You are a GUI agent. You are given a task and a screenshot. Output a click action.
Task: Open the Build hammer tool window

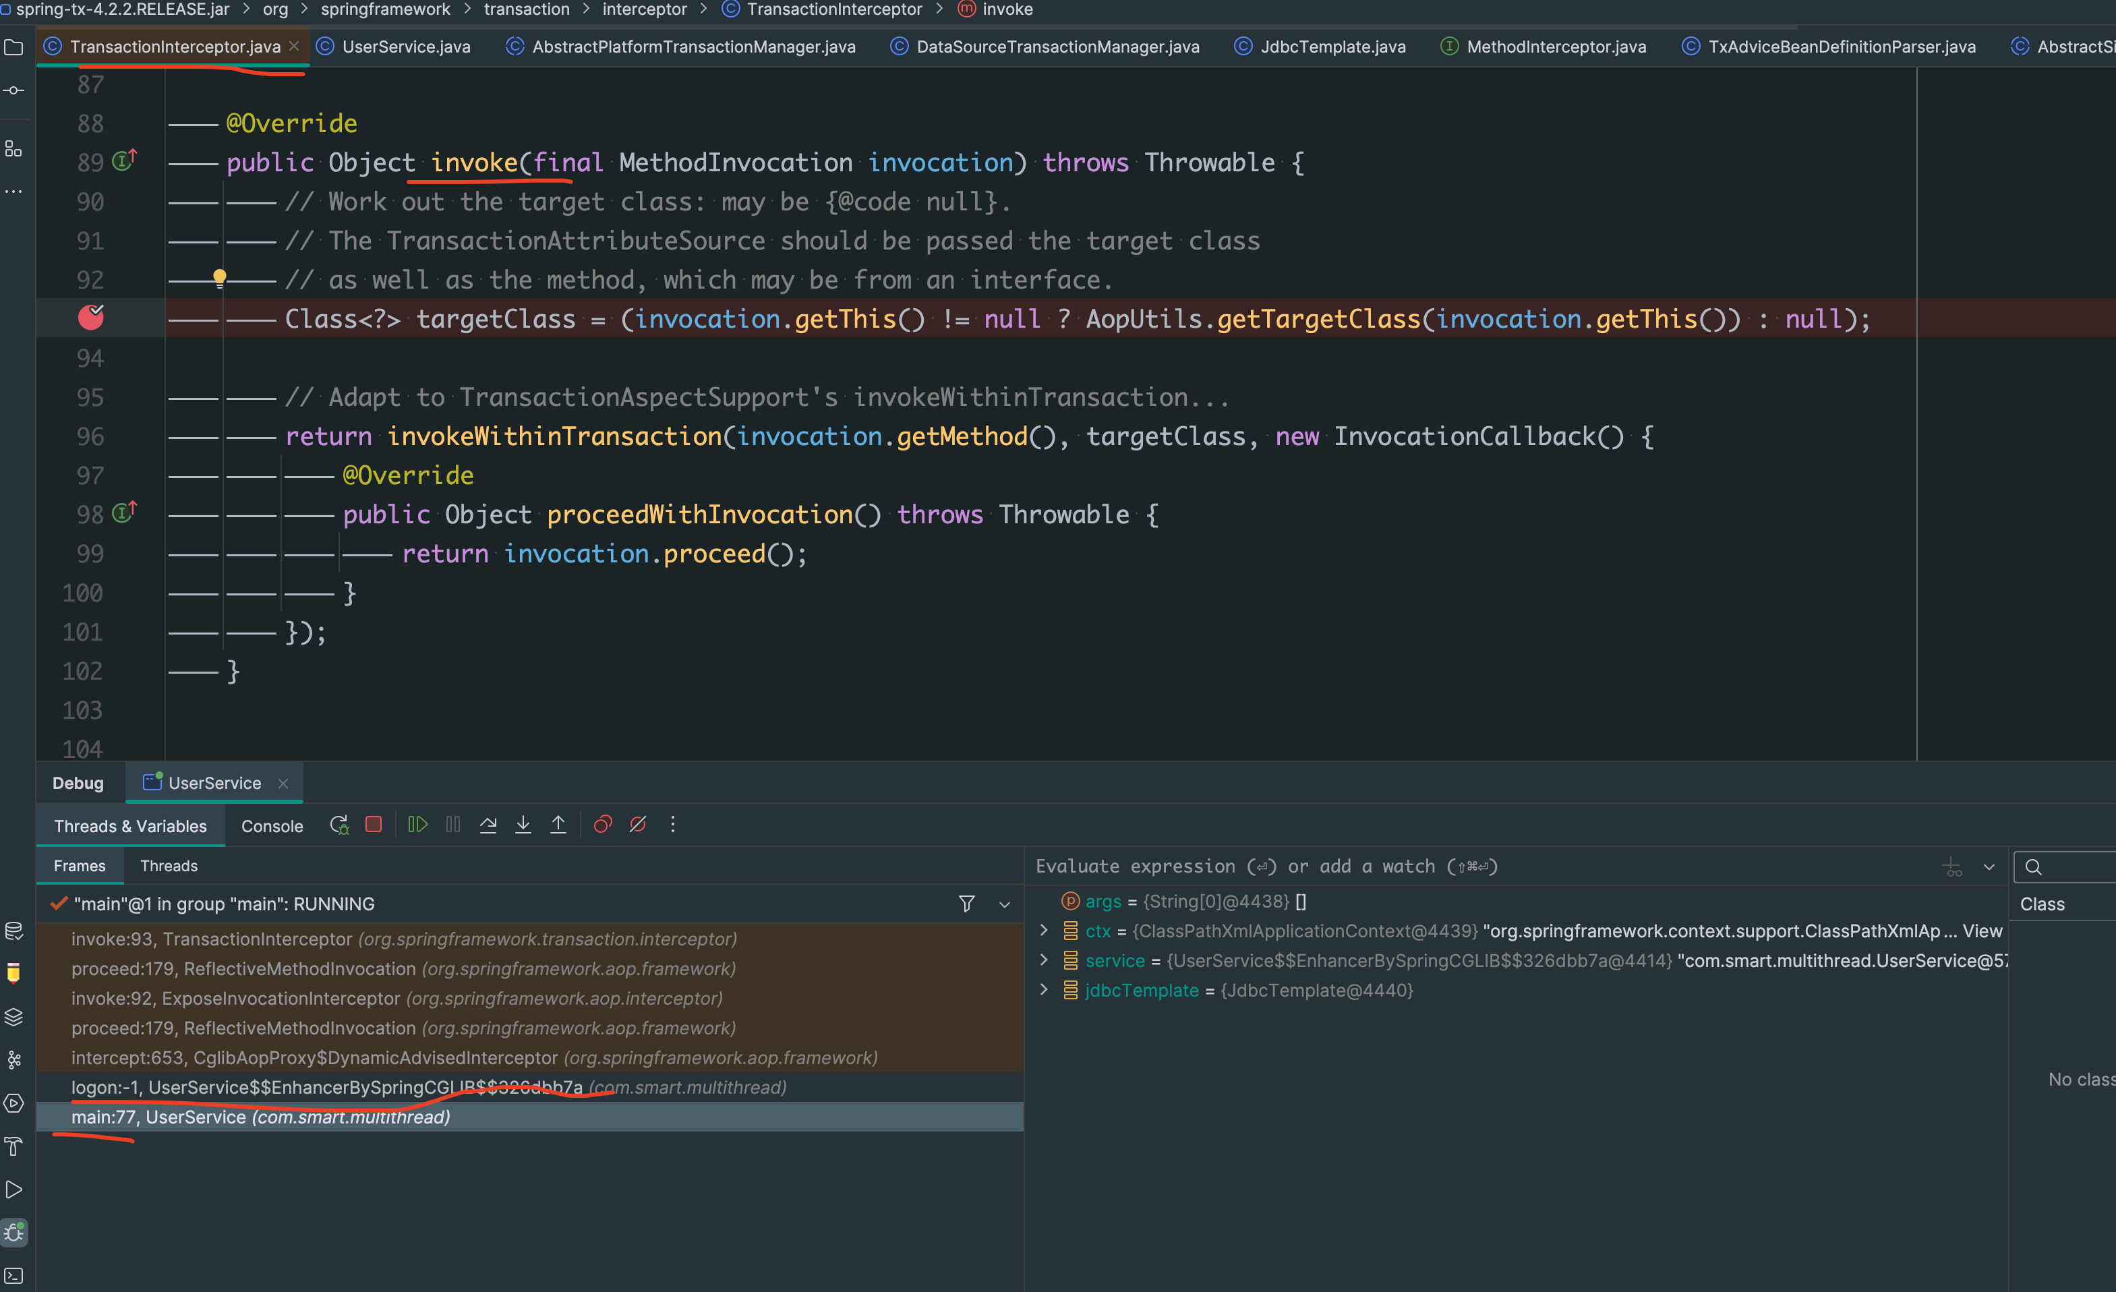coord(13,1146)
